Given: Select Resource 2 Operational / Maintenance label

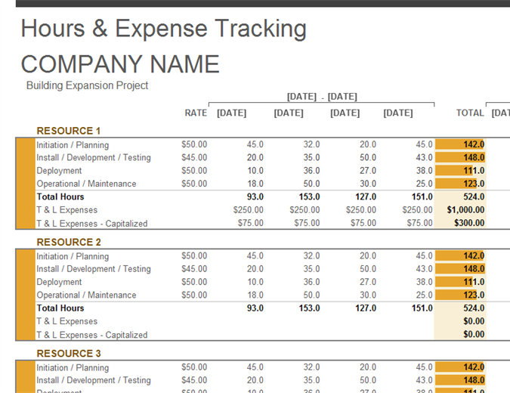Looking at the screenshot, I should 86,295.
